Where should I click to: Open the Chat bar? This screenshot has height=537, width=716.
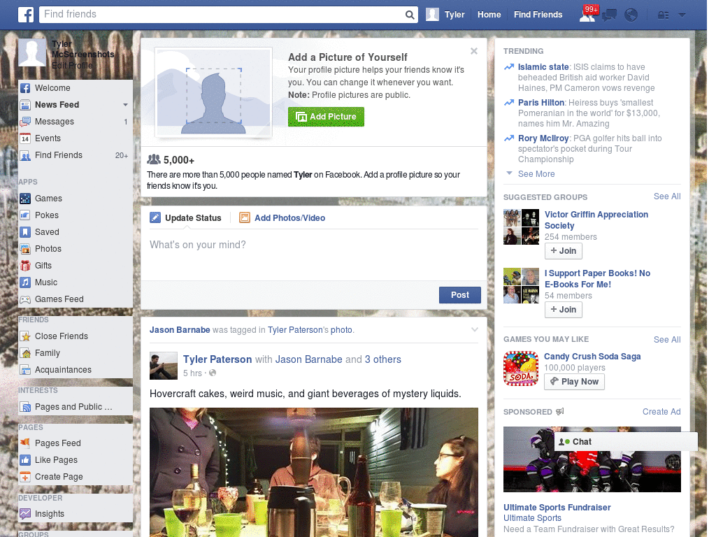(626, 442)
